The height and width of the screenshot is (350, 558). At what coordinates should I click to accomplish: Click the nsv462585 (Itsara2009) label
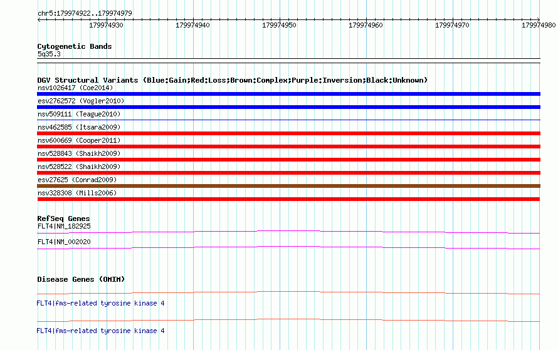(79, 127)
